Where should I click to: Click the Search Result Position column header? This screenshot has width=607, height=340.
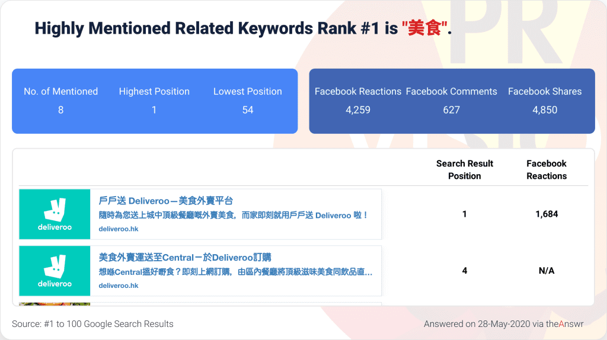465,170
